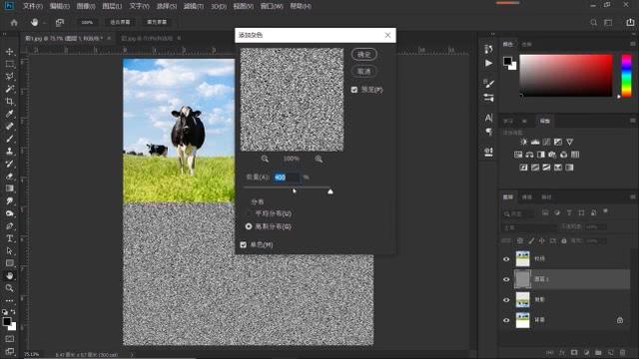Select the Move tool

coord(9,52)
